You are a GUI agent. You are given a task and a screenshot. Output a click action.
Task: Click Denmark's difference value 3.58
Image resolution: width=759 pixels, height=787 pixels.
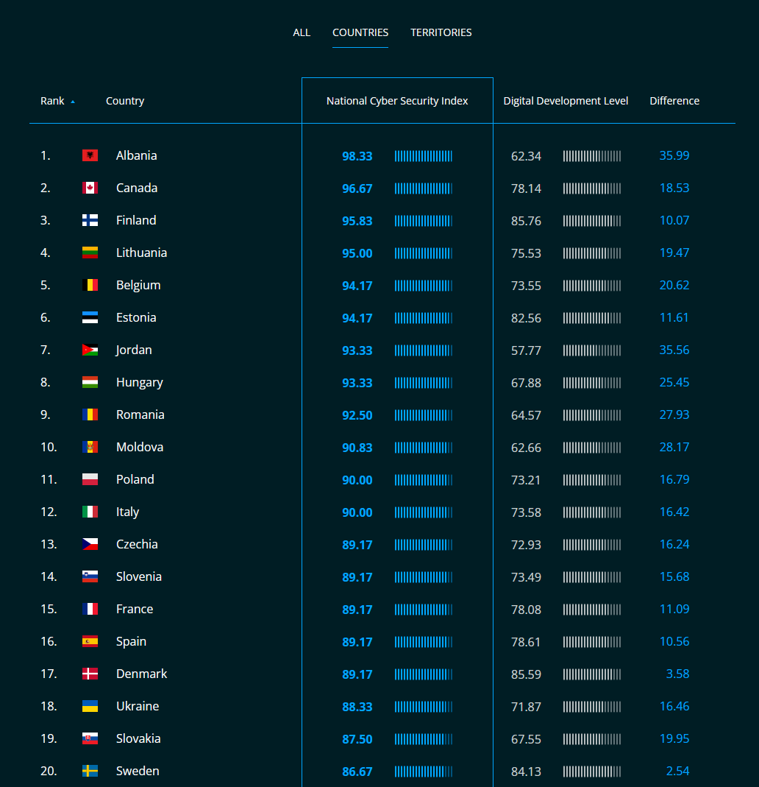click(677, 674)
